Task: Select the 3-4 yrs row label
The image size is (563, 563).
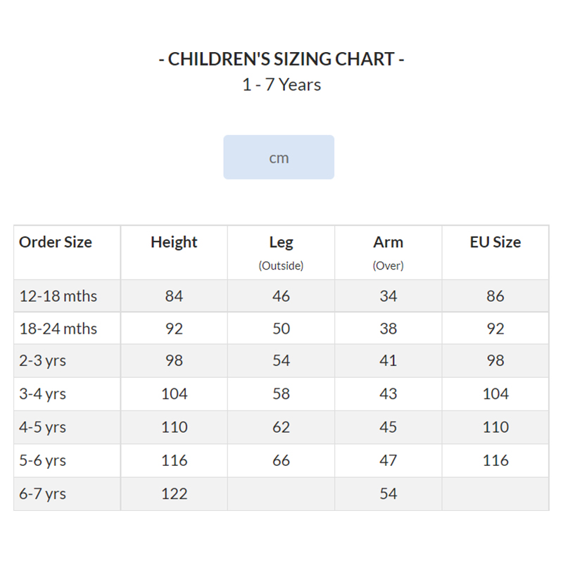Action: (42, 394)
